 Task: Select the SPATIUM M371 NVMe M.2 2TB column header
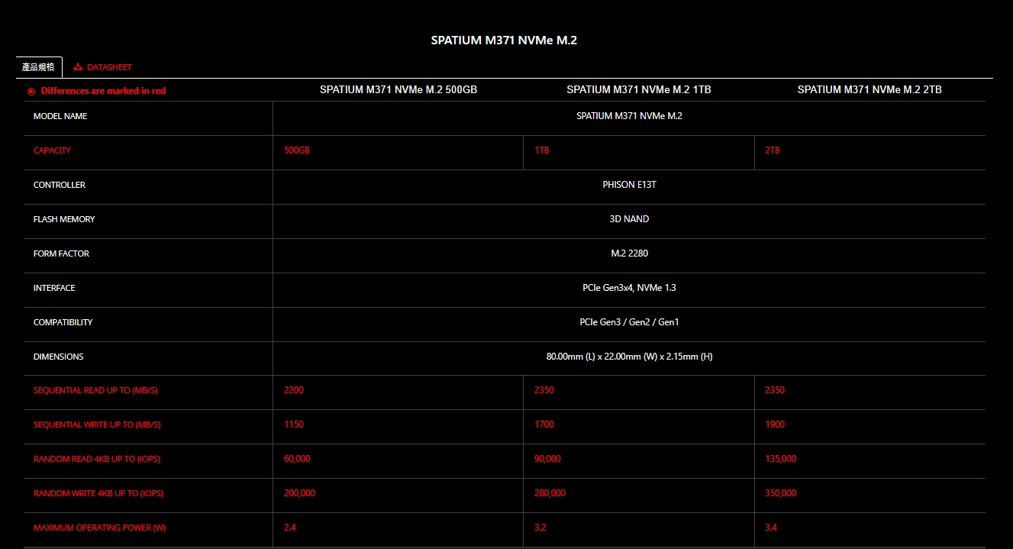pyautogui.click(x=869, y=89)
